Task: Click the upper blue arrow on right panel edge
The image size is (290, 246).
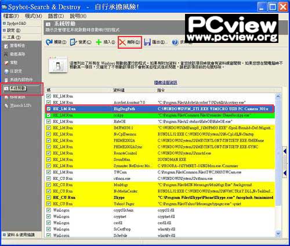Action: 285,151
